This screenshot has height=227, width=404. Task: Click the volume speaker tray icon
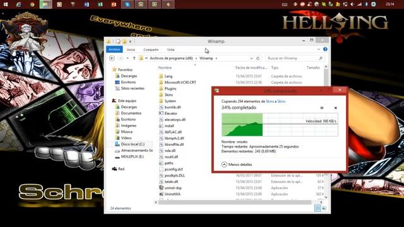(352, 4)
